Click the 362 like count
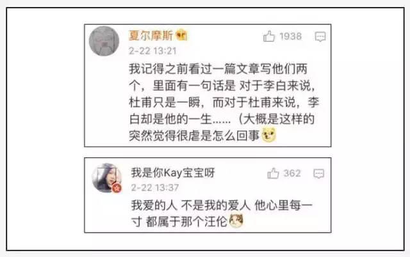The image size is (410, 257). (x=292, y=173)
